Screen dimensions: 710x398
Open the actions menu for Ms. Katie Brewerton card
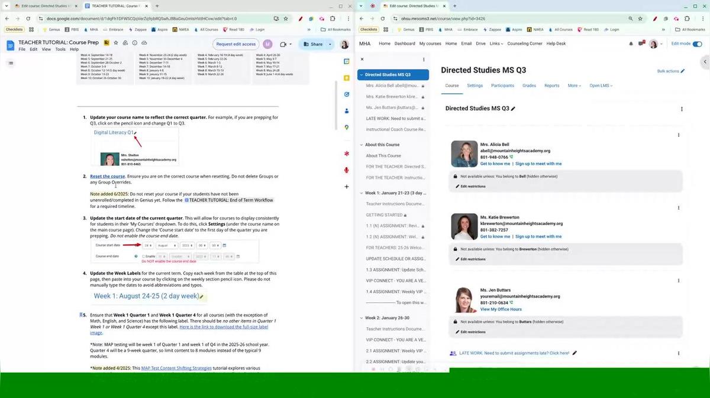[678, 208]
